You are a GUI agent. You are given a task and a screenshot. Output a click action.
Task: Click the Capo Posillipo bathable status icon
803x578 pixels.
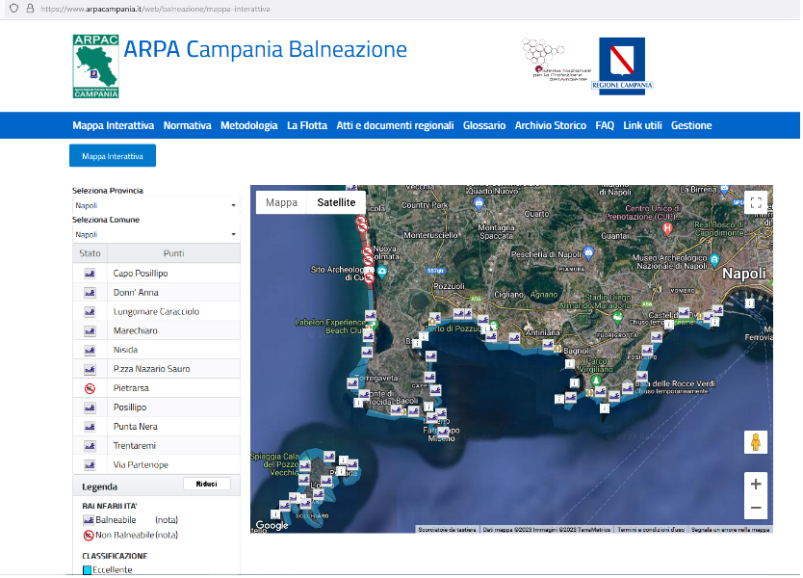click(x=90, y=274)
